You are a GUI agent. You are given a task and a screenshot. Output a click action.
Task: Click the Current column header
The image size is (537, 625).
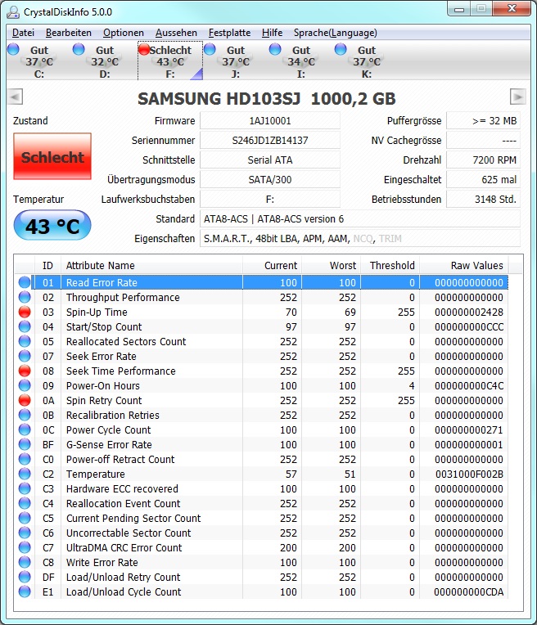coord(272,266)
